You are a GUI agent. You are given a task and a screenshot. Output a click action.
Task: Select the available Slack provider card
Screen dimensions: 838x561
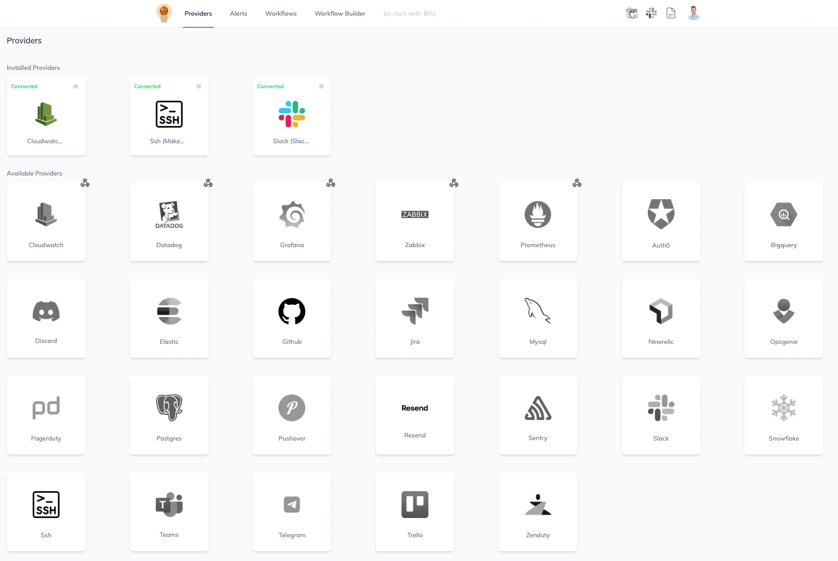click(661, 415)
